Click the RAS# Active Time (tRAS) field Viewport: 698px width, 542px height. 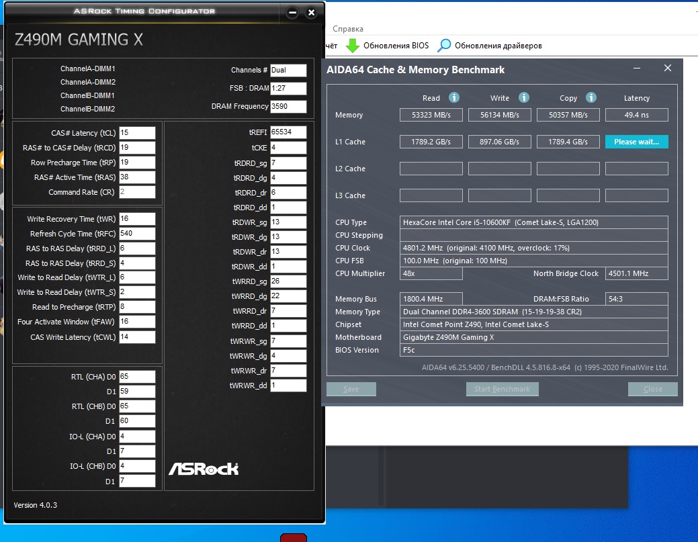click(137, 177)
